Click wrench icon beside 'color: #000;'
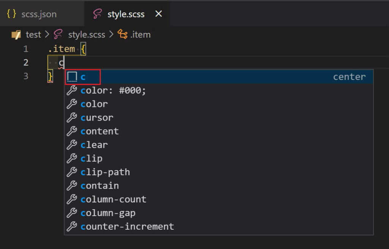Viewport: 389px width, 249px height. tap(72, 90)
